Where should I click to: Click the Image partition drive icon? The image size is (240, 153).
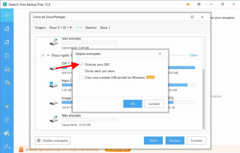click(54, 103)
